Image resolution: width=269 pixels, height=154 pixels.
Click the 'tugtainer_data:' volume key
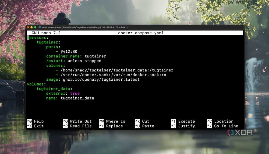coord(54,89)
